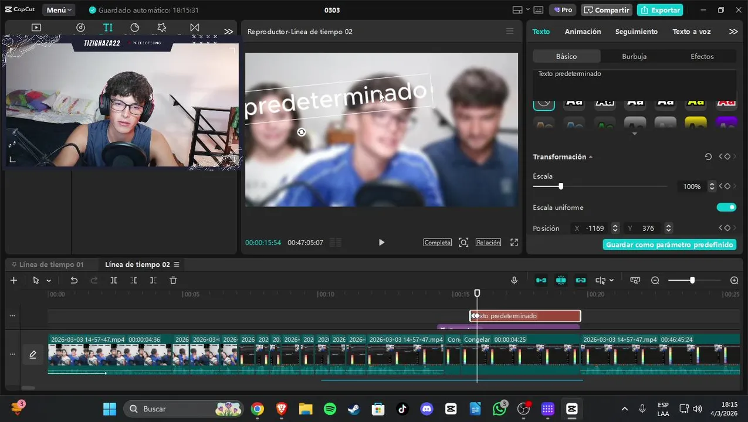The image size is (748, 422).
Task: Toggle clip linkage
Action: 581,281
